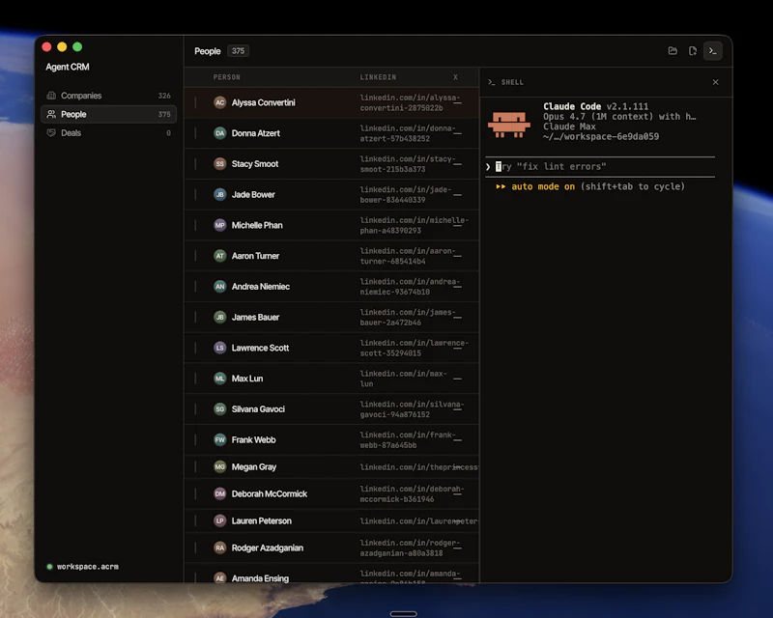Select the name Aaron Turner
Image resolution: width=773 pixels, height=618 pixels.
click(255, 256)
